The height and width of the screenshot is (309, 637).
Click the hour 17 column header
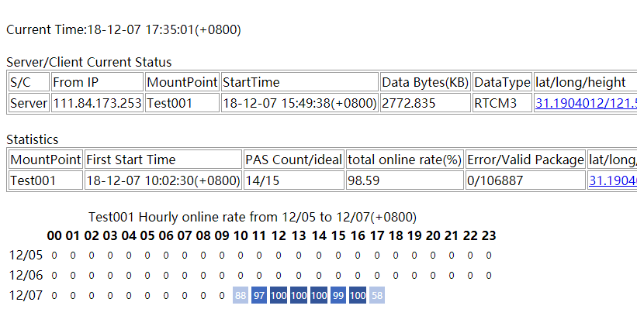377,235
